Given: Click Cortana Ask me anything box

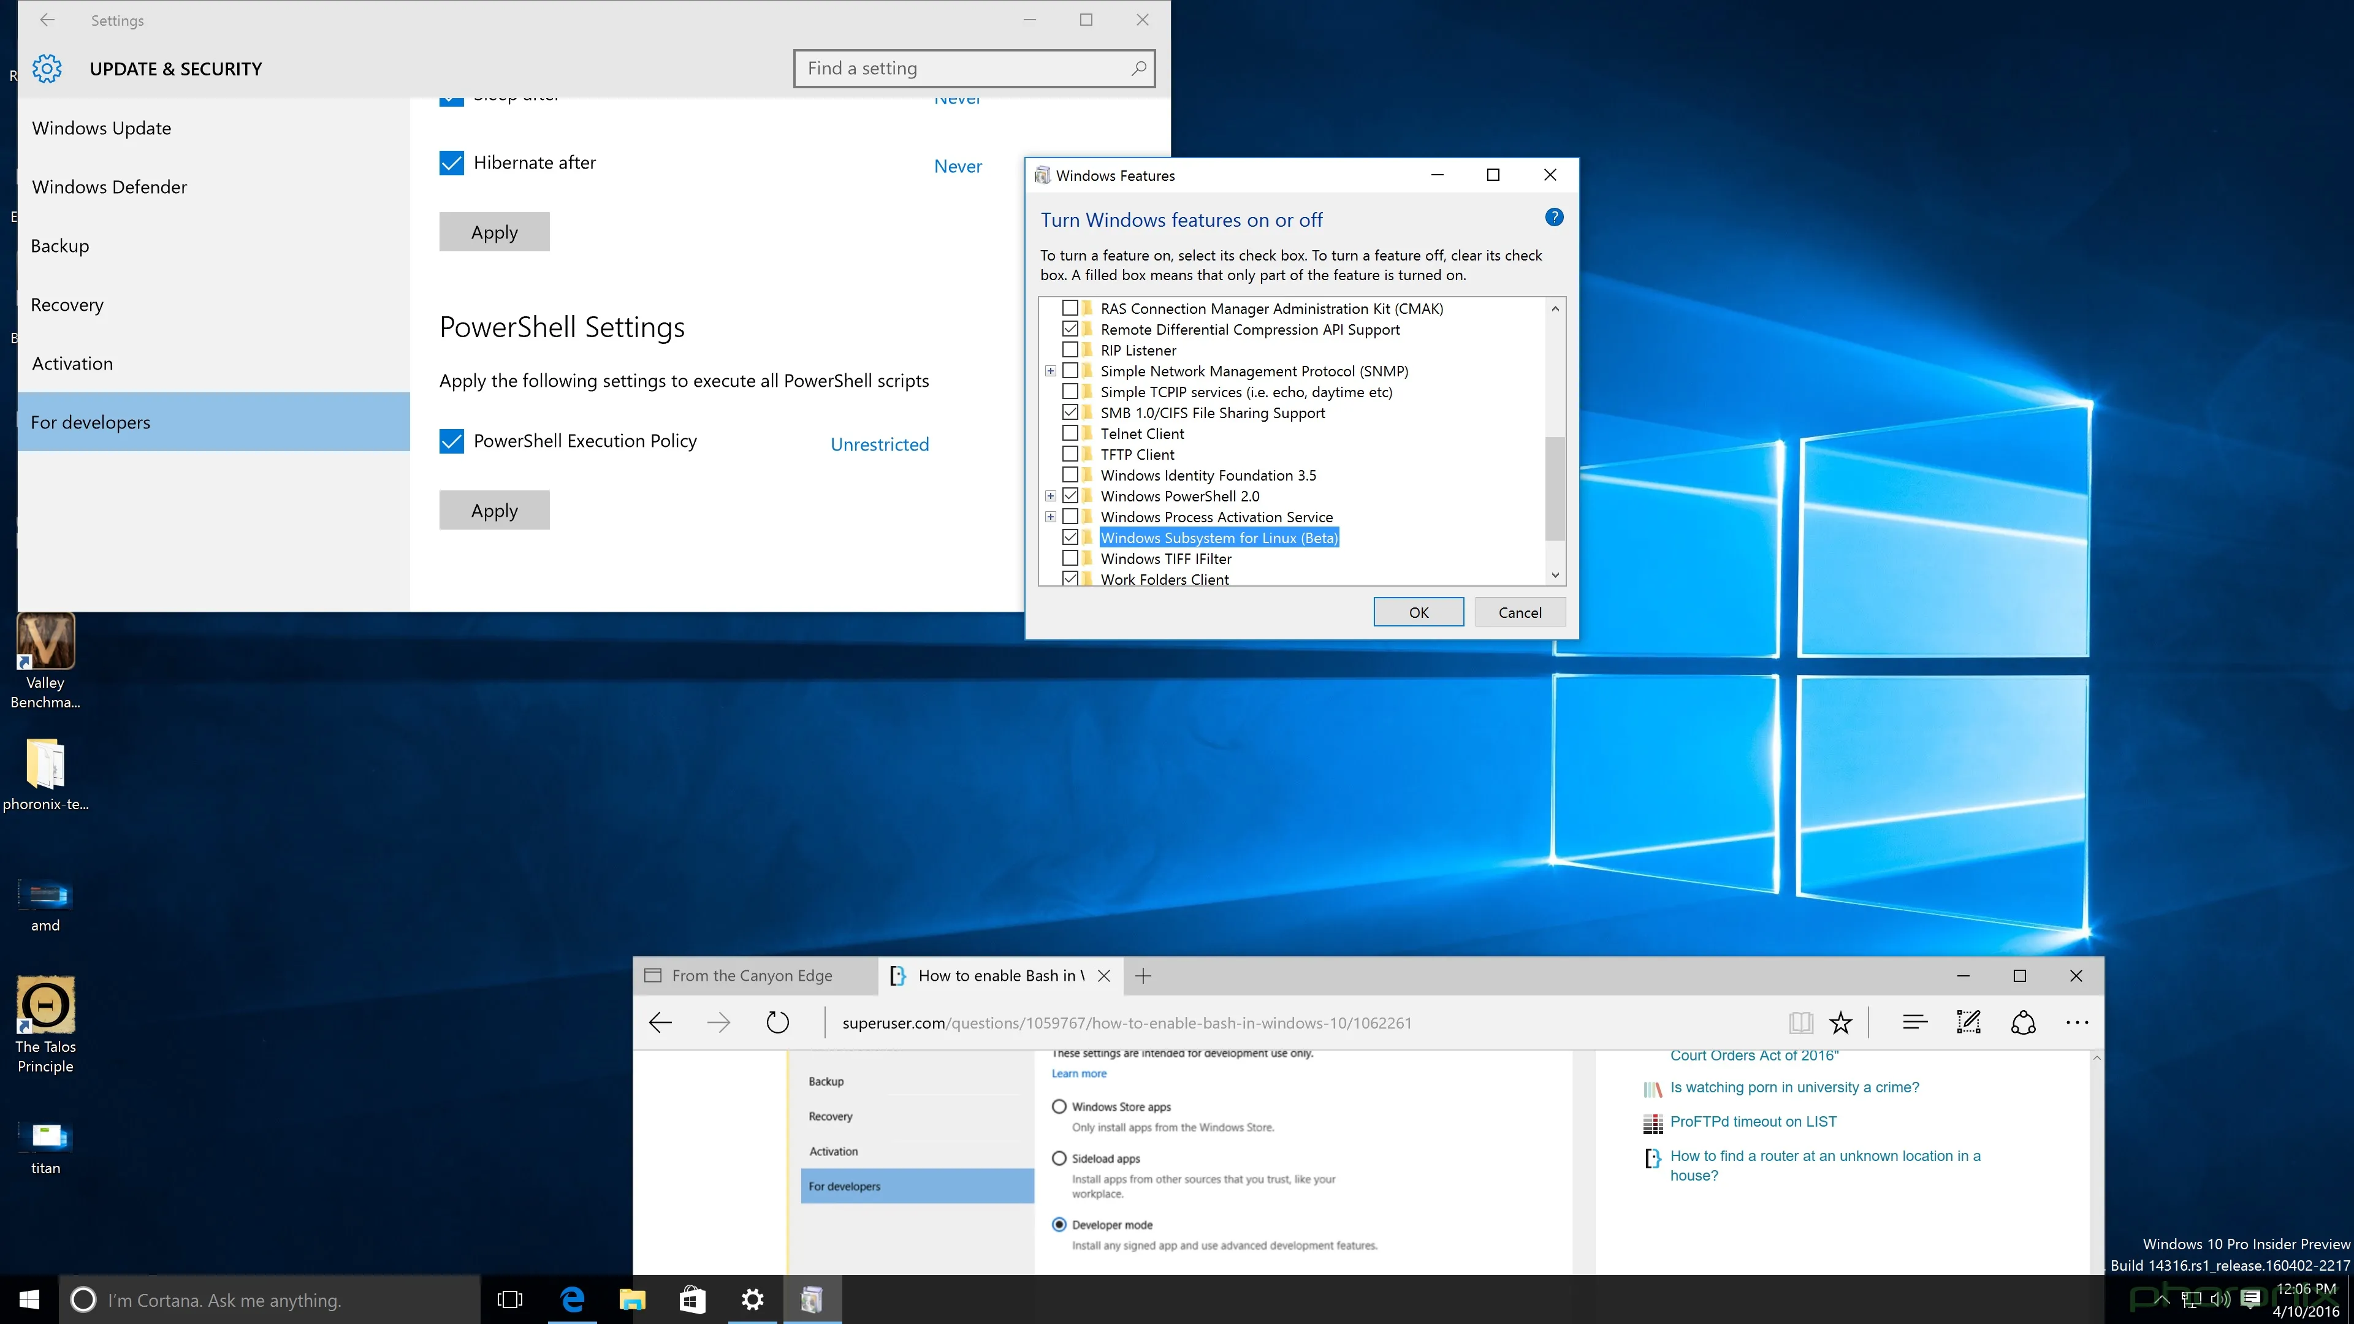Looking at the screenshot, I should tap(270, 1299).
